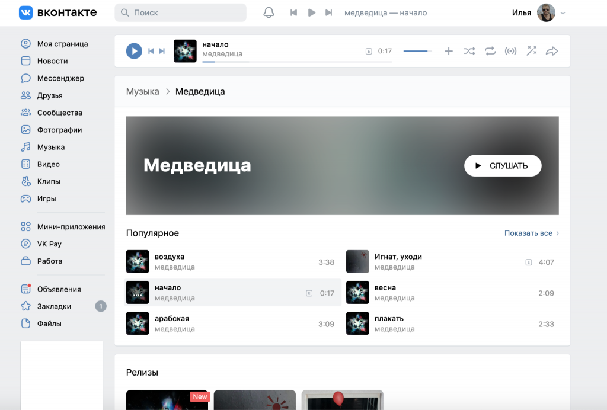Click the Музыка note icon in sidebar
The height and width of the screenshot is (410, 607).
[25, 147]
